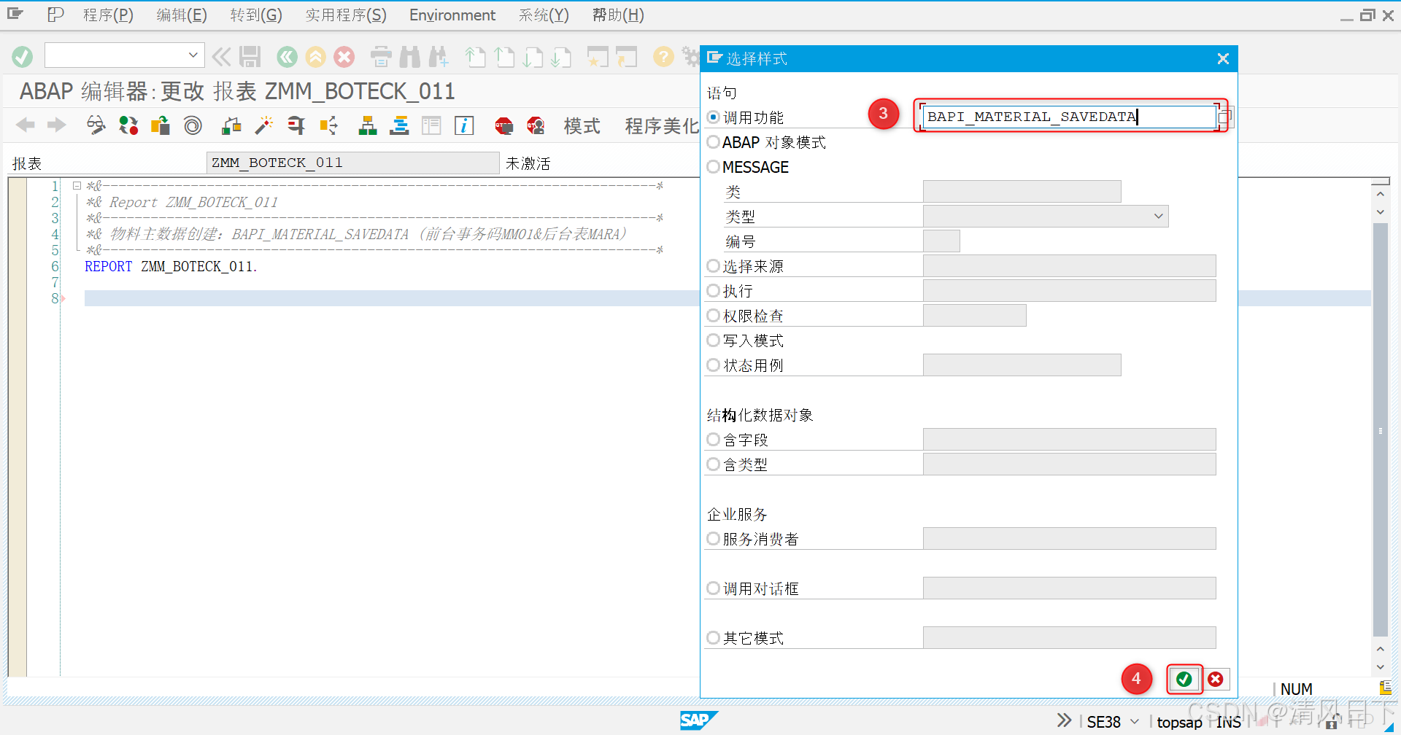
Task: Click the information icon in the editor toolbar
Action: [x=464, y=125]
